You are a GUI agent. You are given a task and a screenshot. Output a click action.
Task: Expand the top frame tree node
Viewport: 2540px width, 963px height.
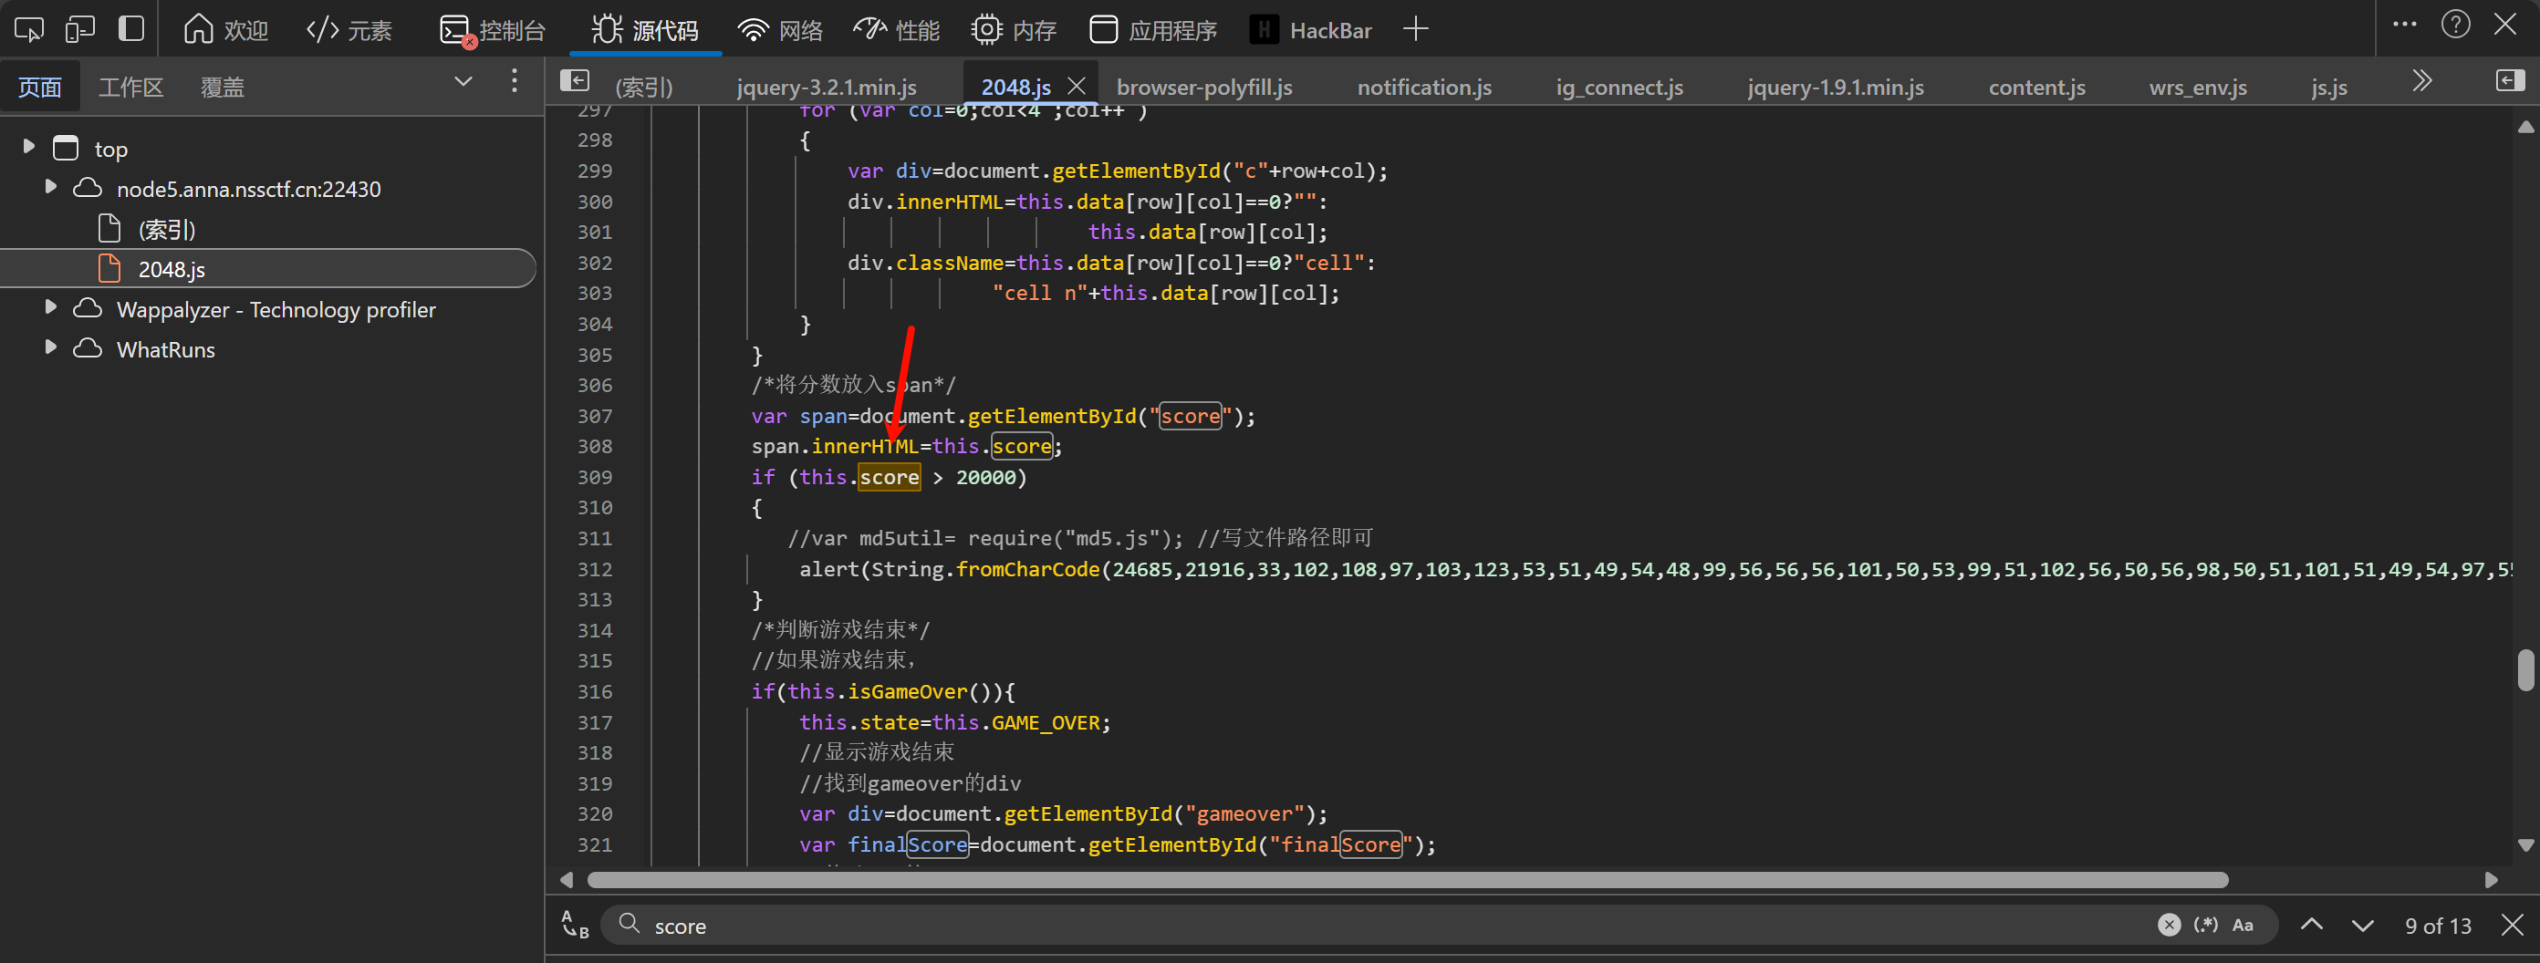28,147
